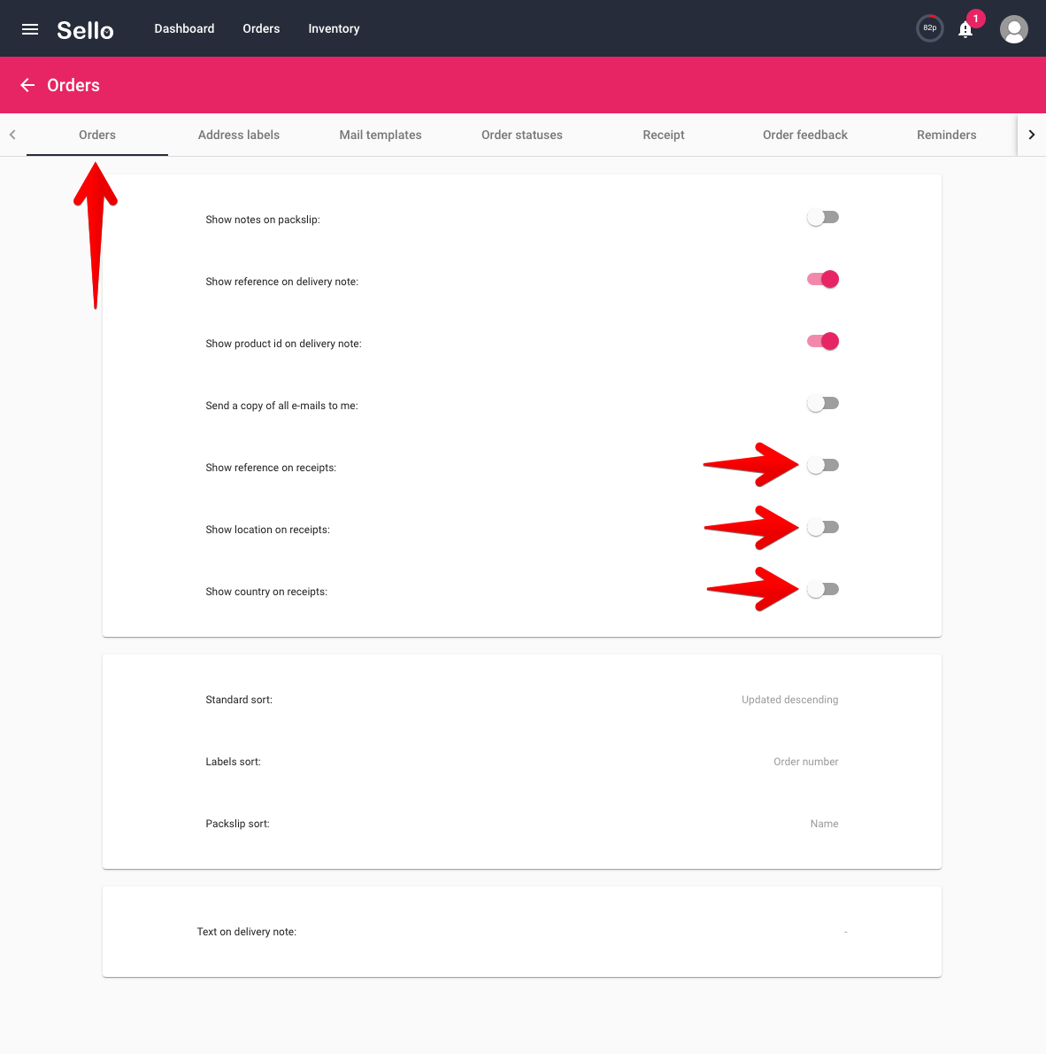Open Inventory in top navigation
The image size is (1046, 1054).
coord(334,28)
